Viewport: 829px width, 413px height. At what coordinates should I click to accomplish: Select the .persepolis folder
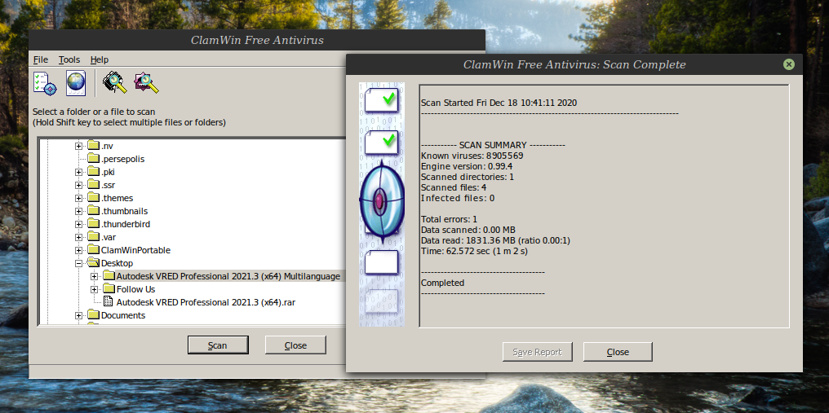coord(122,159)
